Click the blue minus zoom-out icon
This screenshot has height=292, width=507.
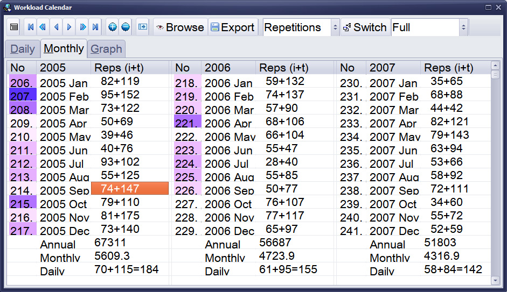125,27
